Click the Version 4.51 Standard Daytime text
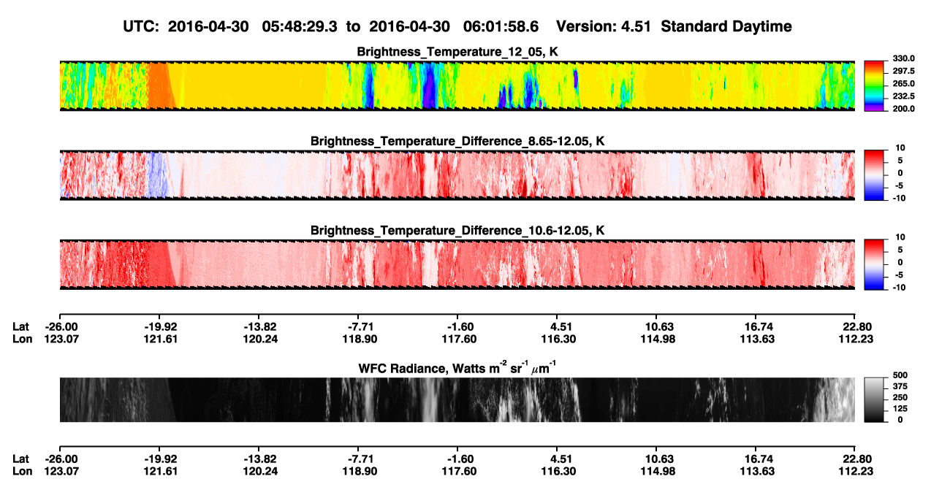The image size is (950, 487). click(674, 26)
